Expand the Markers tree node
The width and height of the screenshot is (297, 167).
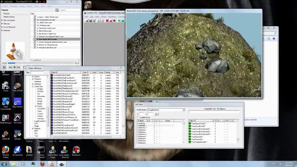[x=33, y=128]
